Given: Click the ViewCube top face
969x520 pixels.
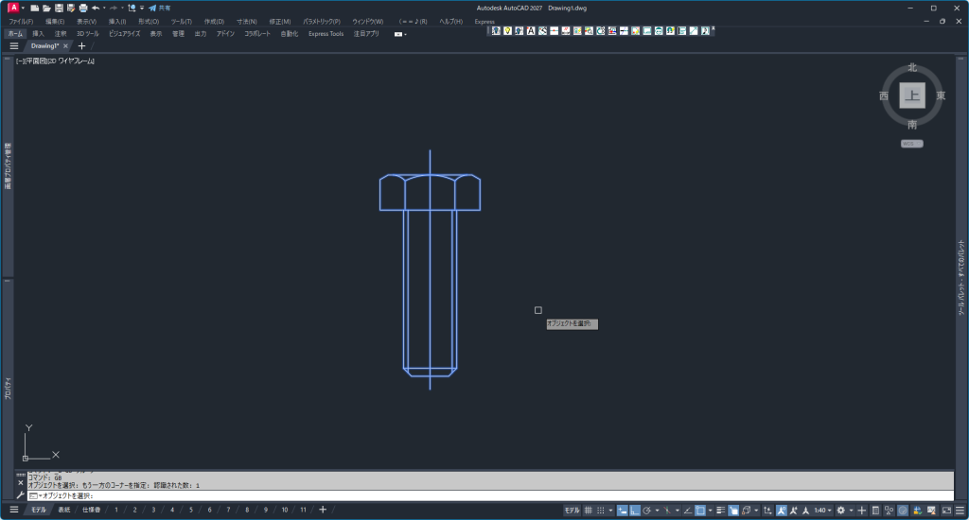Looking at the screenshot, I should pyautogui.click(x=912, y=95).
